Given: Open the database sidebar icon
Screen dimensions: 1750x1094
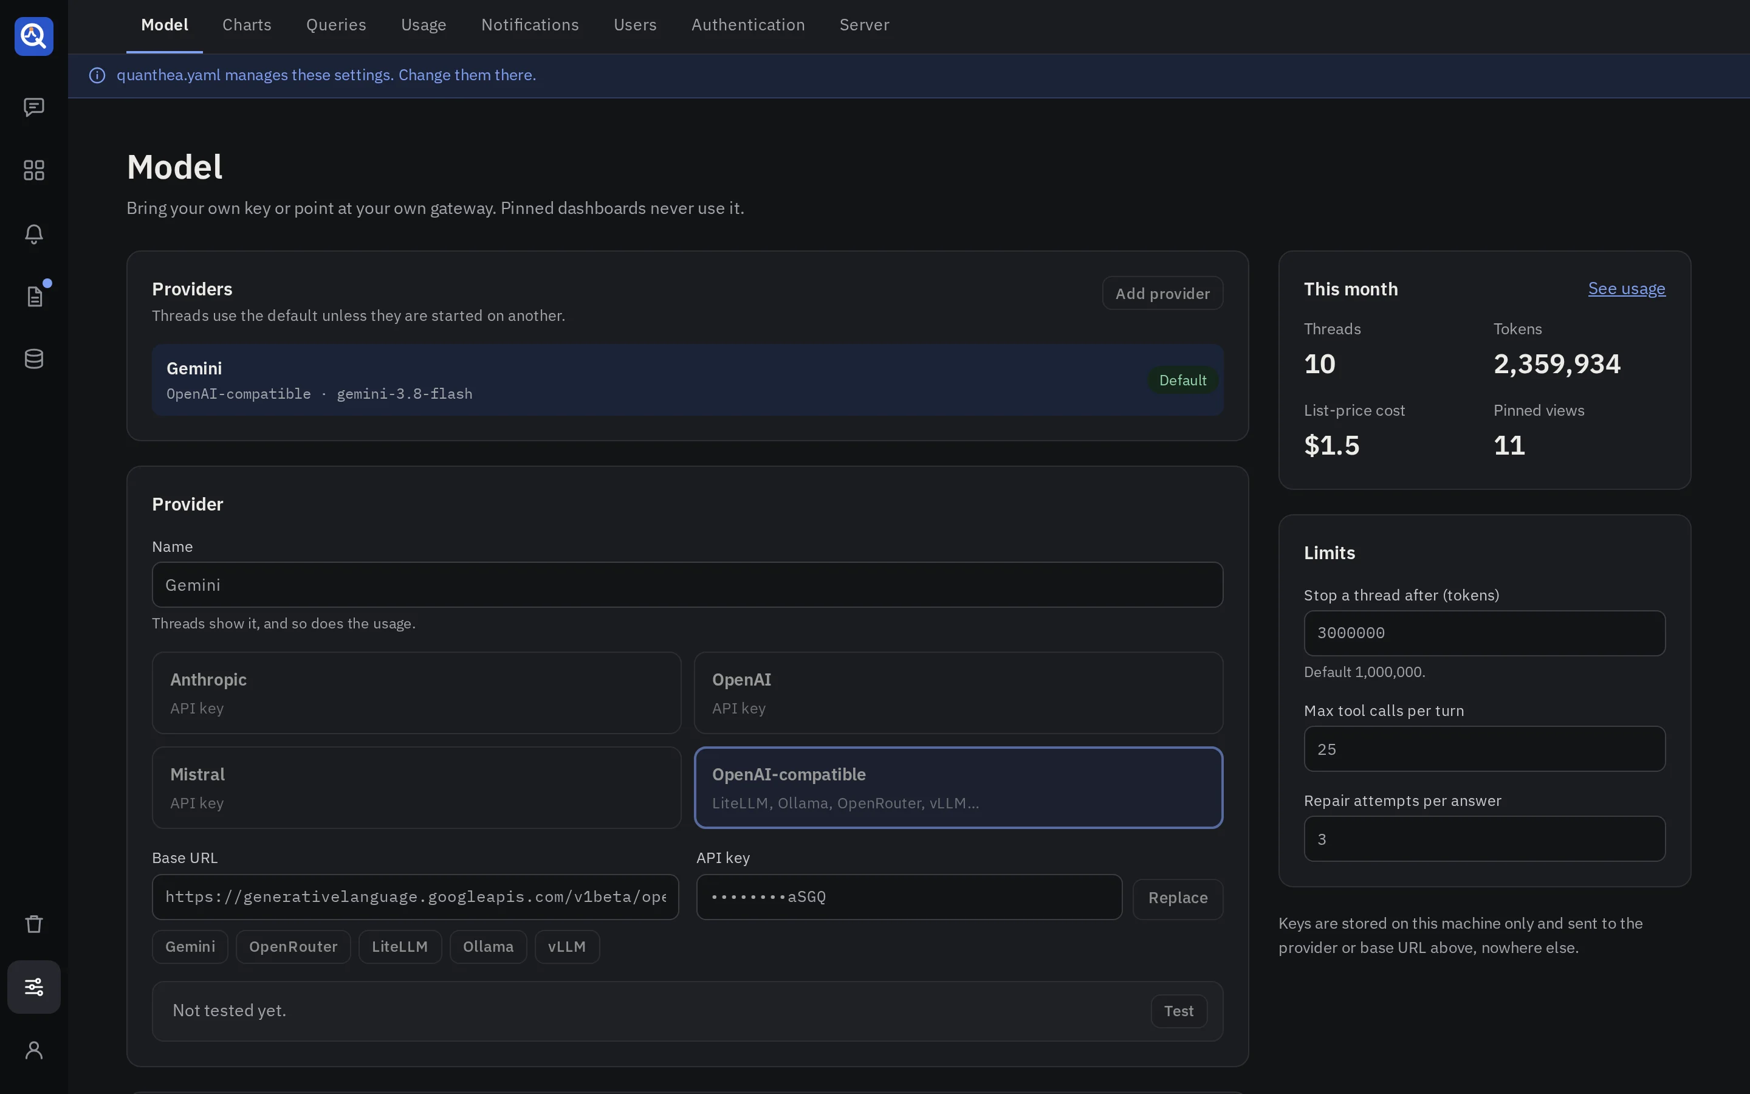Looking at the screenshot, I should click(x=34, y=359).
